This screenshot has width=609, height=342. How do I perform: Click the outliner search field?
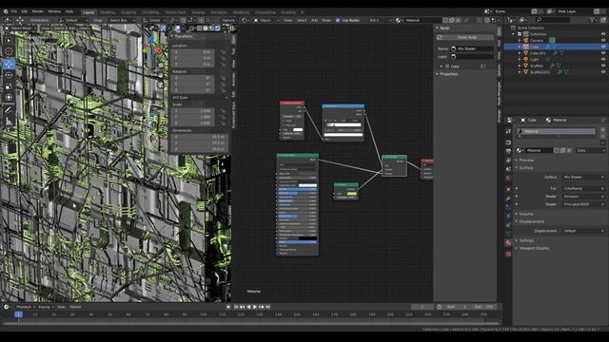point(554,19)
